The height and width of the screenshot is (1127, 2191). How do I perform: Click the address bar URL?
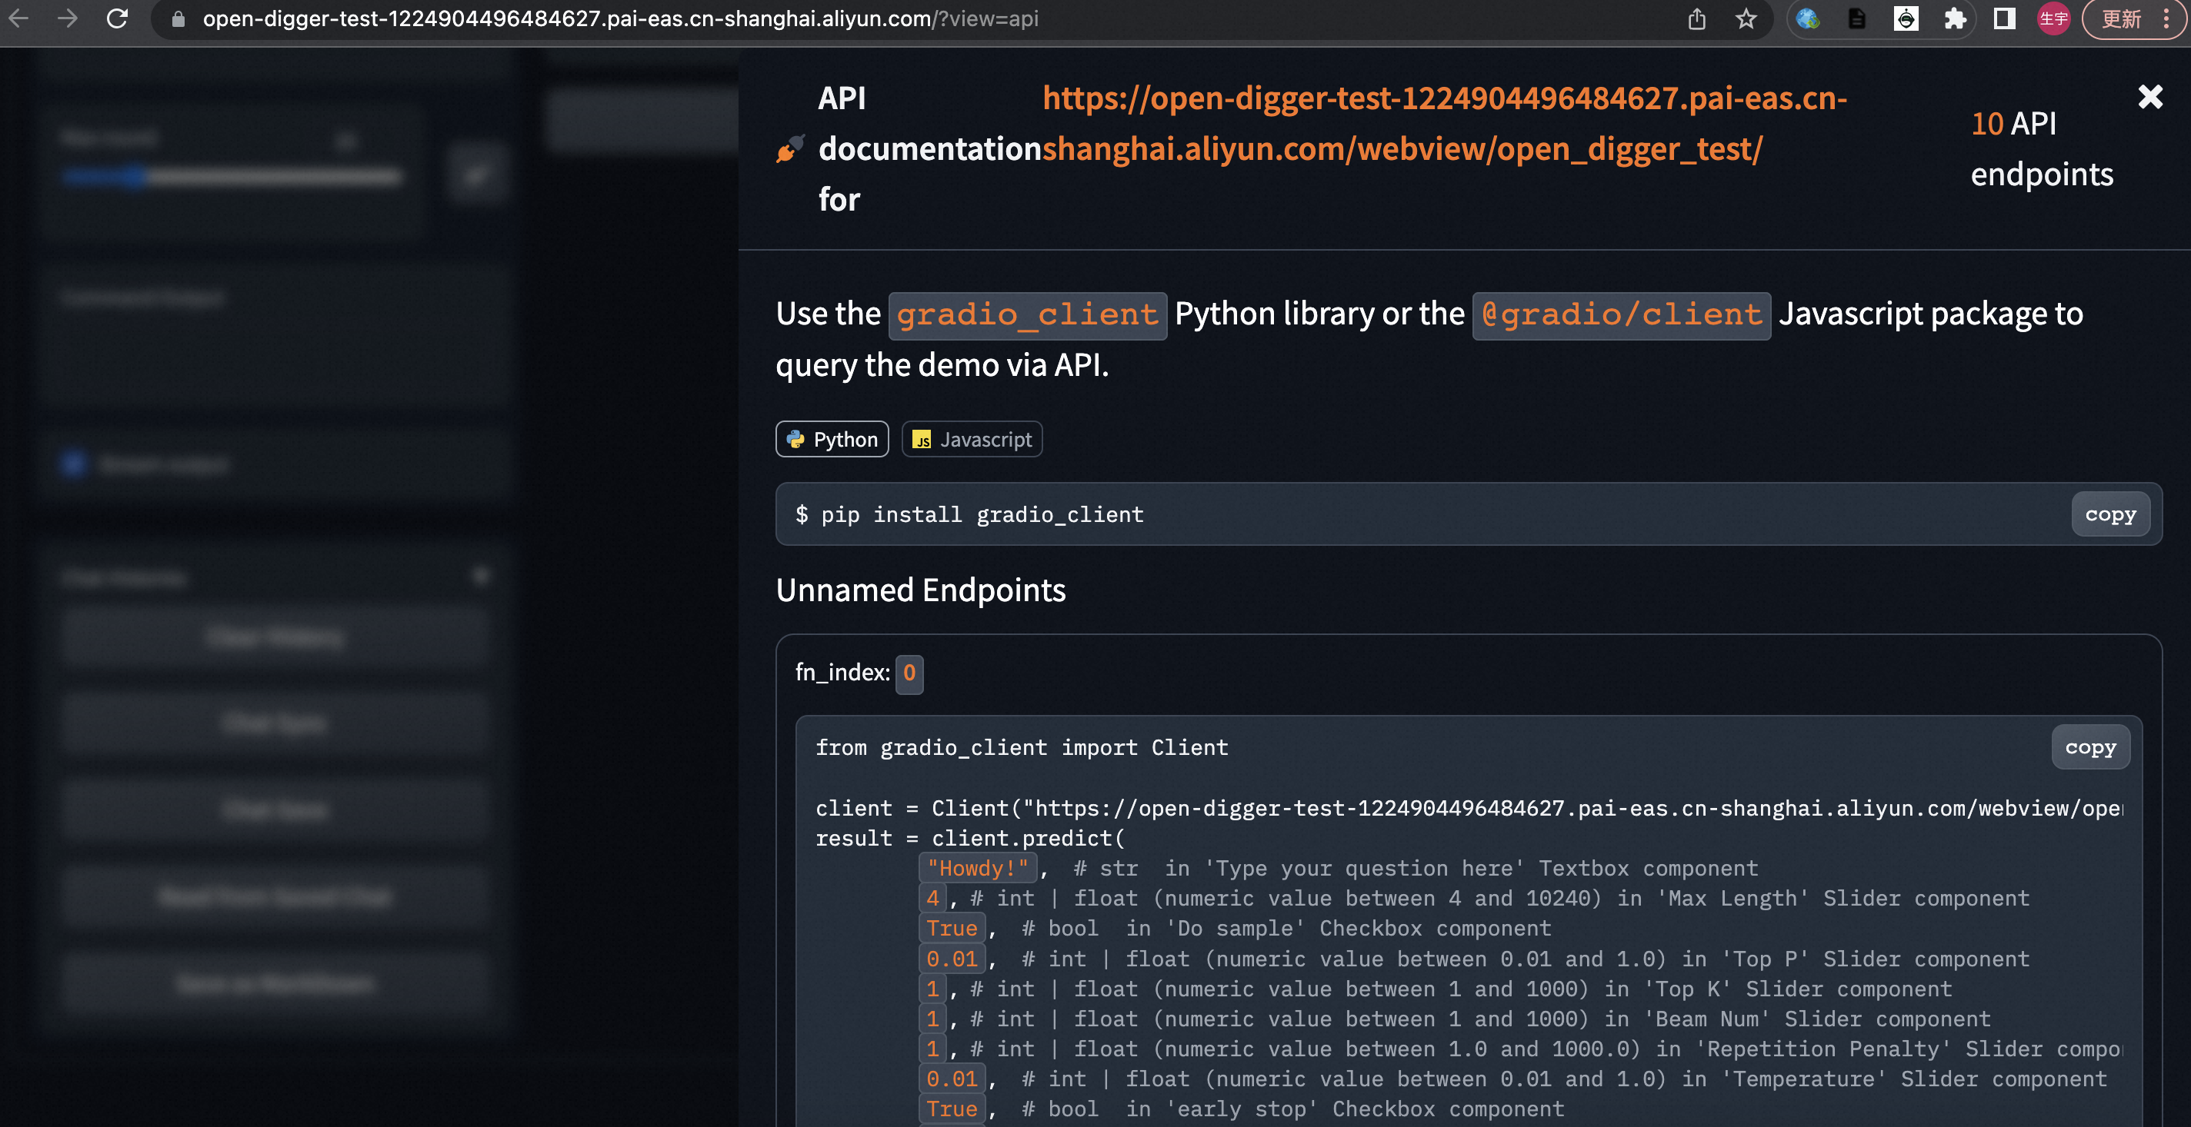[620, 18]
